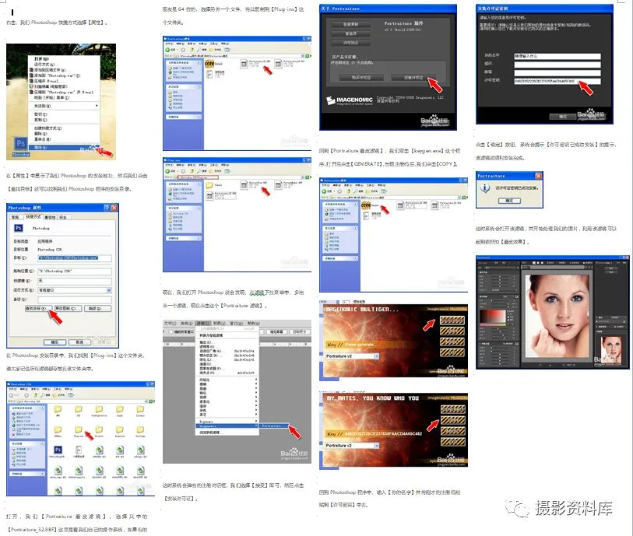This screenshot has height=536, width=633.
Task: Click 检查更新 button in 关于 Portraiture
Action: click(x=350, y=24)
